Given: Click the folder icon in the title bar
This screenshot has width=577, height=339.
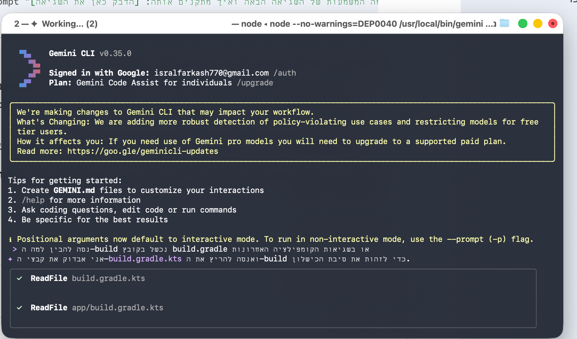Looking at the screenshot, I should 504,23.
